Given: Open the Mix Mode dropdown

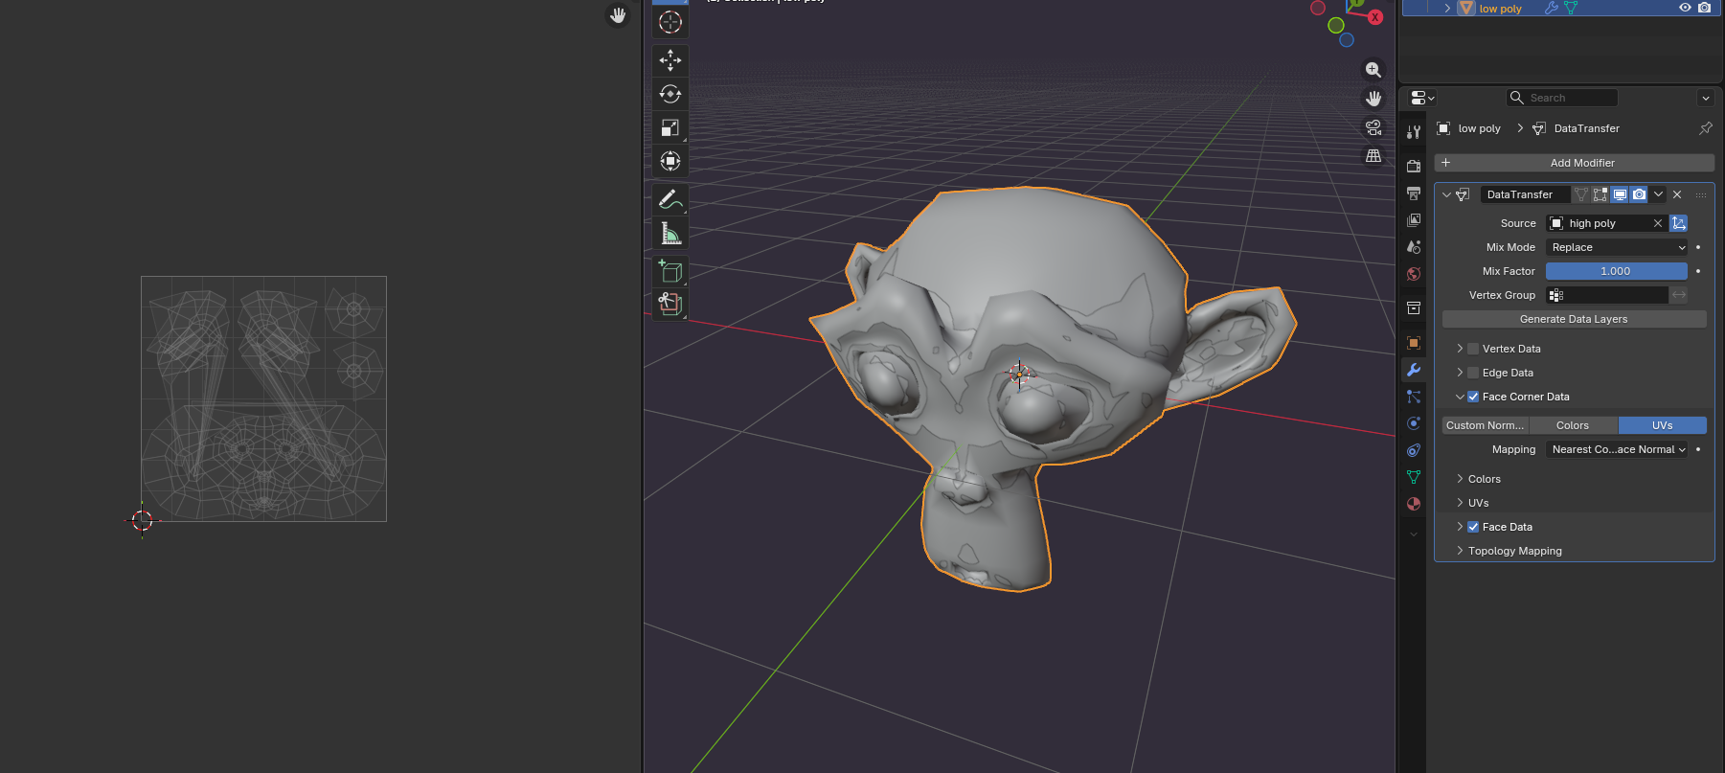Looking at the screenshot, I should click(x=1617, y=247).
